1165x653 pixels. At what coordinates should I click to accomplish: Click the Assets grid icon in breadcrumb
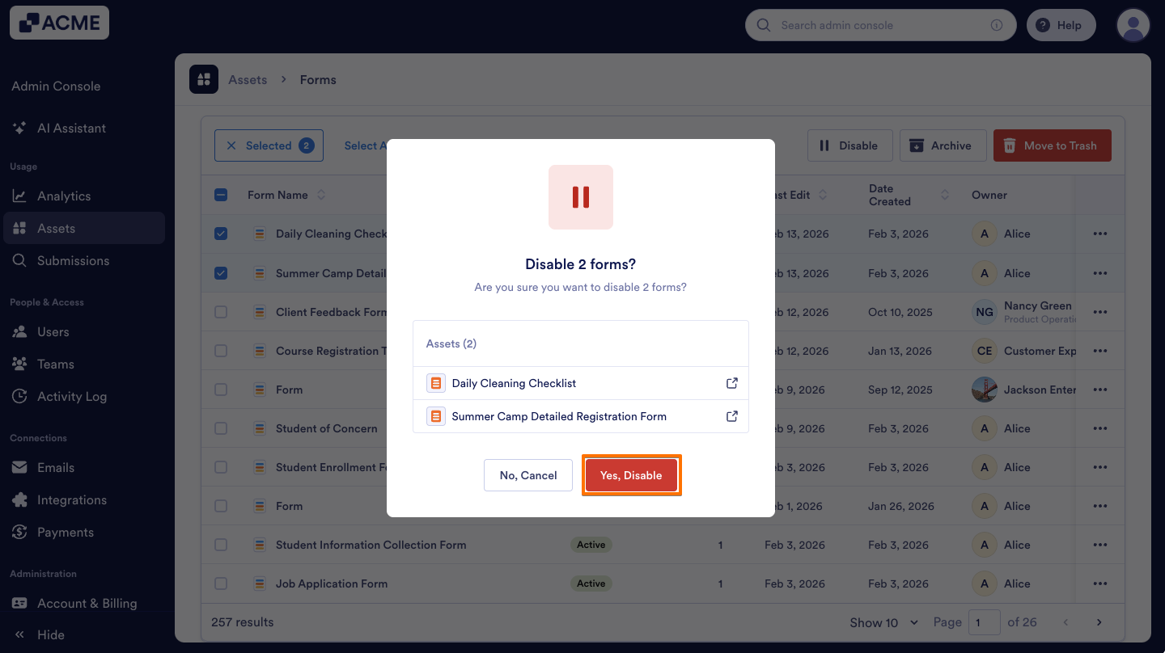[x=204, y=79]
